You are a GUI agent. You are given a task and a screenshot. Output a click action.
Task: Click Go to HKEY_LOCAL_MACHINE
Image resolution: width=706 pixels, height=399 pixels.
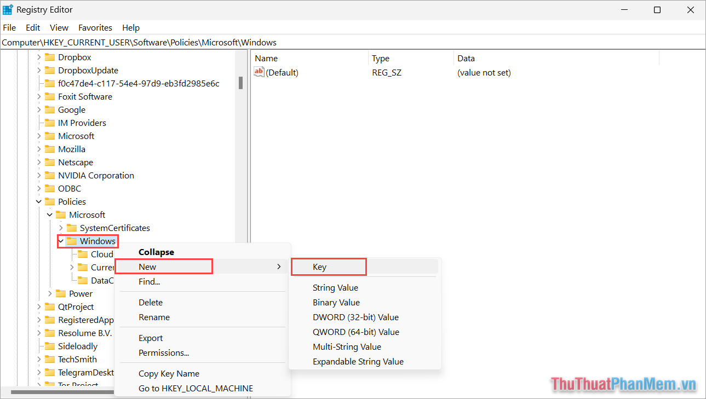click(x=195, y=388)
